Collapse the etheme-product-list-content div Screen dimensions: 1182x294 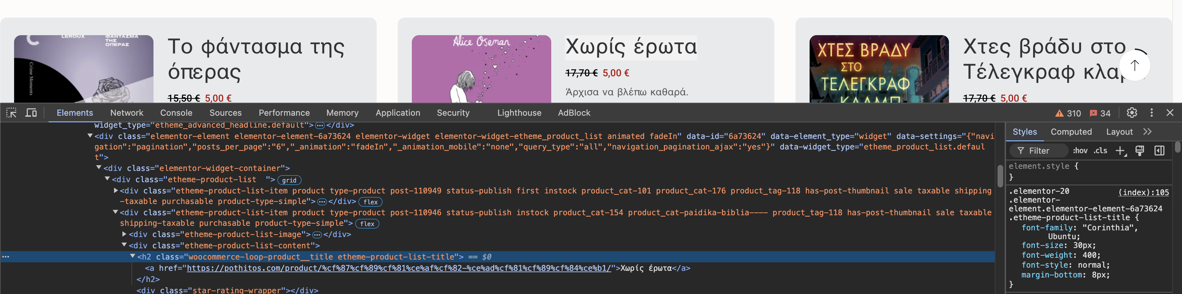click(124, 245)
